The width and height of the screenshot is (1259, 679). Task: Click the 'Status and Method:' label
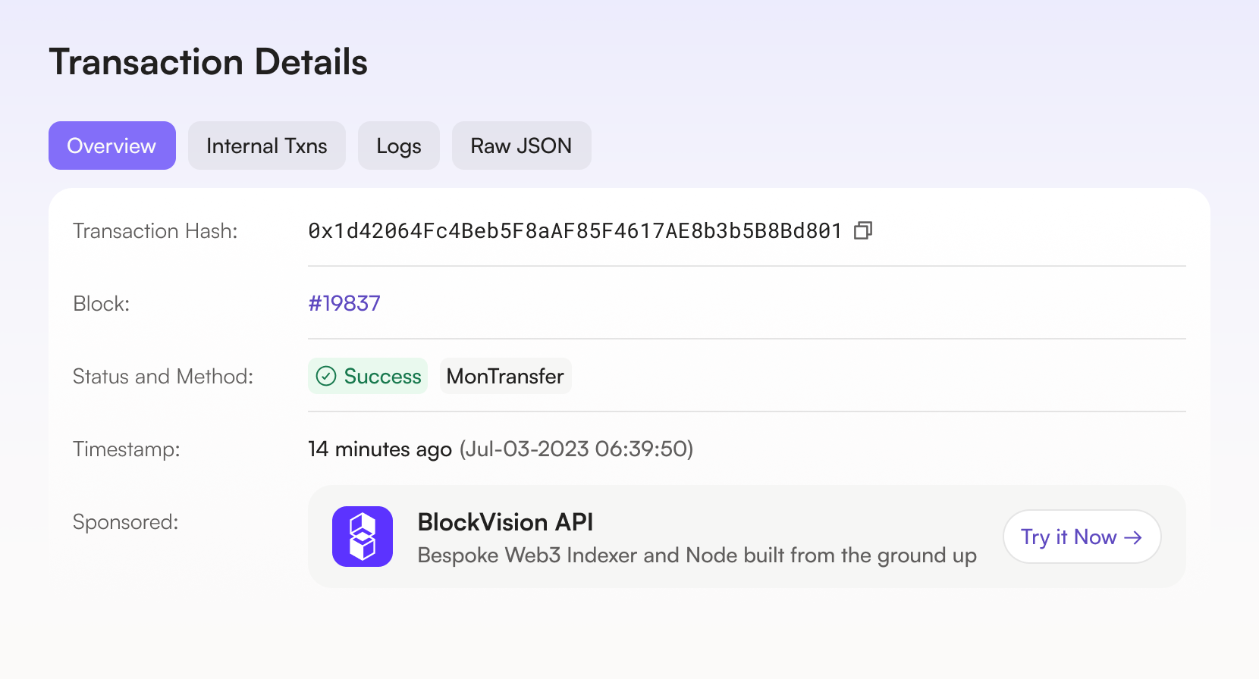coord(163,376)
